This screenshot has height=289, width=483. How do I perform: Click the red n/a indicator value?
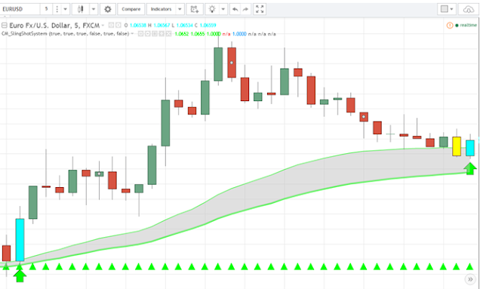tap(226, 34)
